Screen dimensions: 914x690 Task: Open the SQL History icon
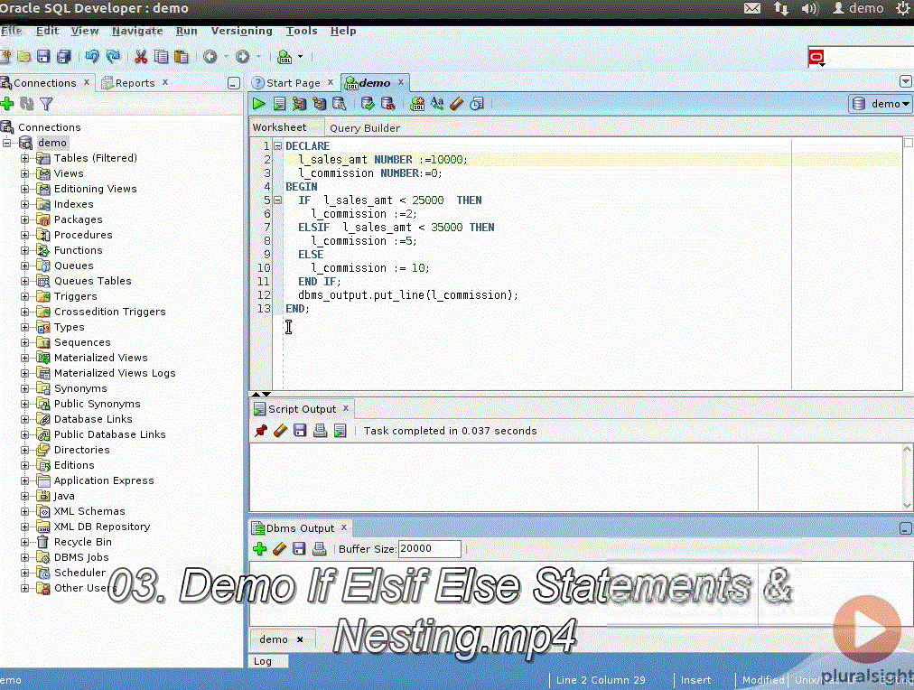pos(477,104)
